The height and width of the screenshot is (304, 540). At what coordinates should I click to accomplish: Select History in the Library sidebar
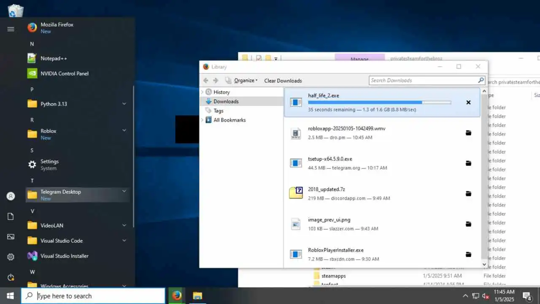221,92
